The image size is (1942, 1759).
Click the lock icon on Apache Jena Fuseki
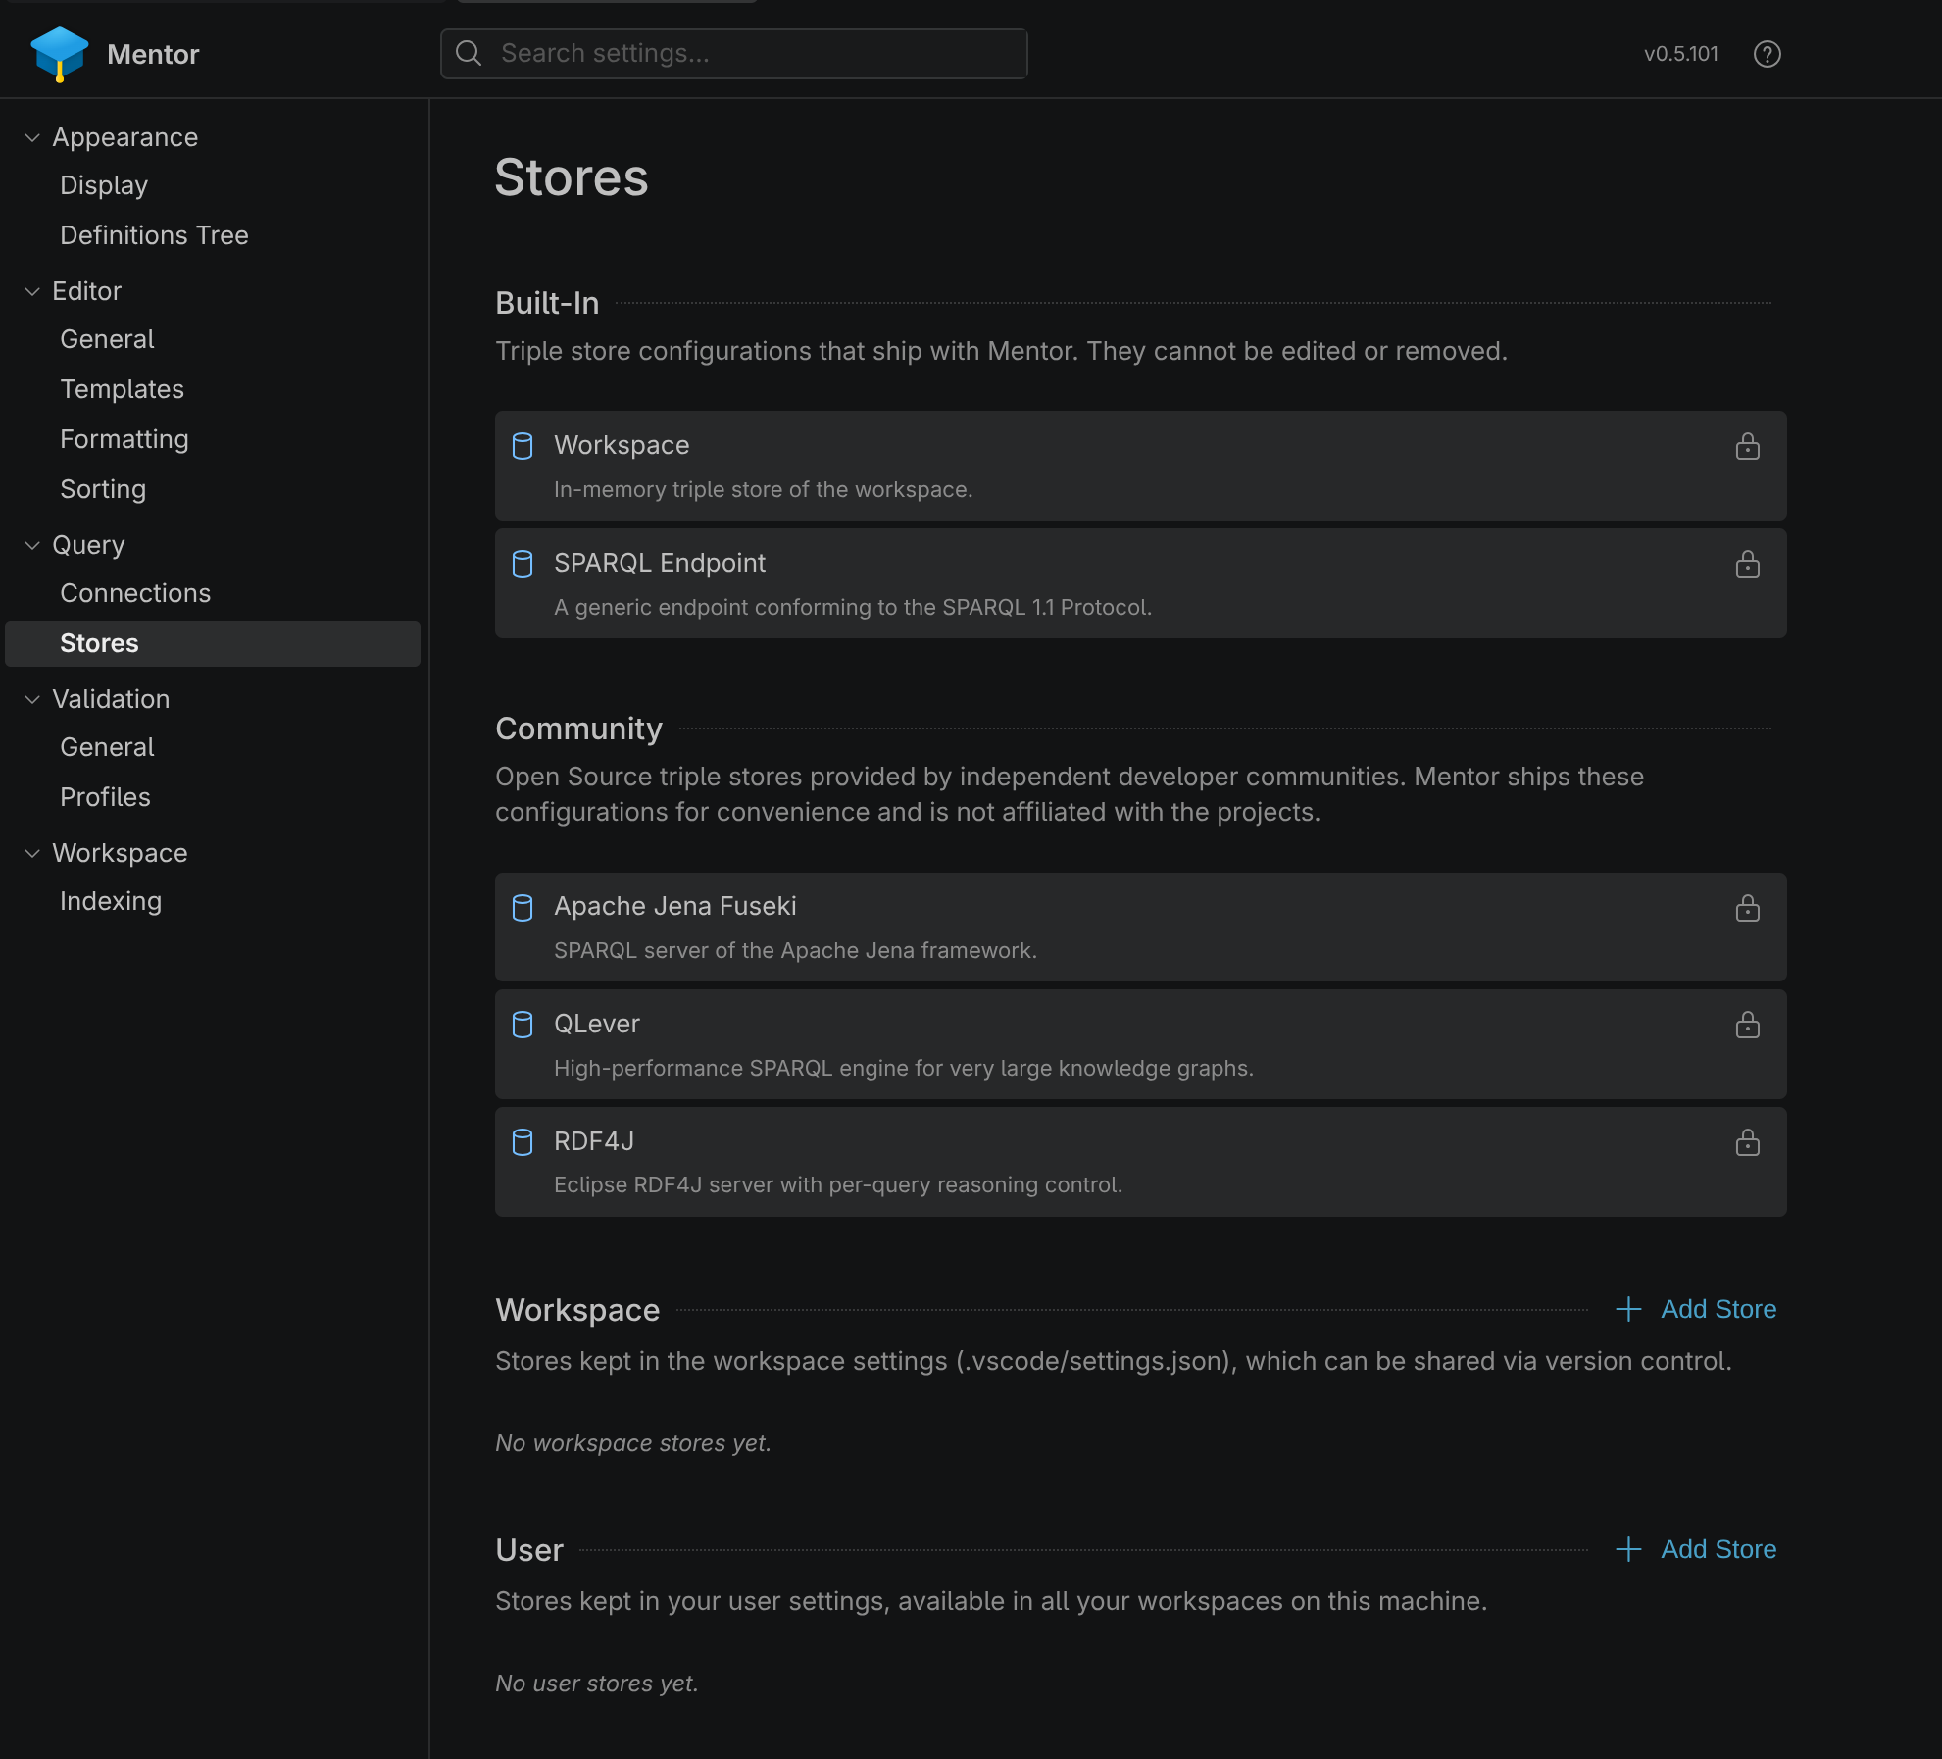coord(1747,908)
